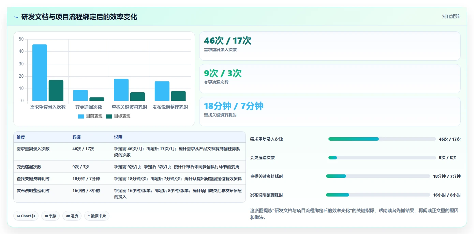Click the 目标表现 legend label

coord(122,116)
